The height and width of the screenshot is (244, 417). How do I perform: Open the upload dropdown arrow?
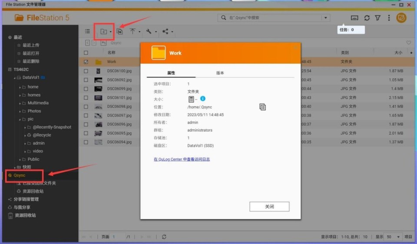click(139, 32)
